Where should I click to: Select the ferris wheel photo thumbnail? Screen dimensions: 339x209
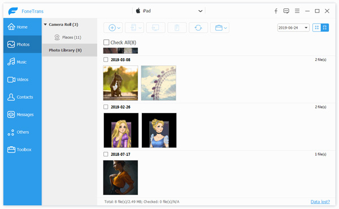pos(158,83)
